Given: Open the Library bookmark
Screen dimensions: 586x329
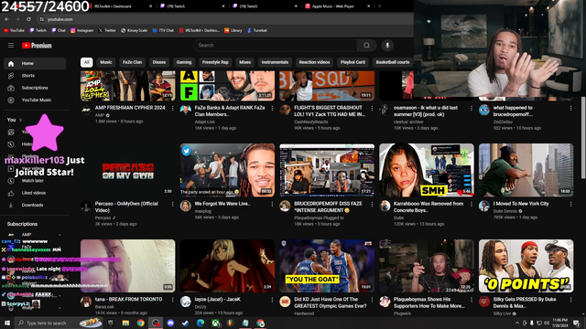Looking at the screenshot, I should click(x=233, y=30).
